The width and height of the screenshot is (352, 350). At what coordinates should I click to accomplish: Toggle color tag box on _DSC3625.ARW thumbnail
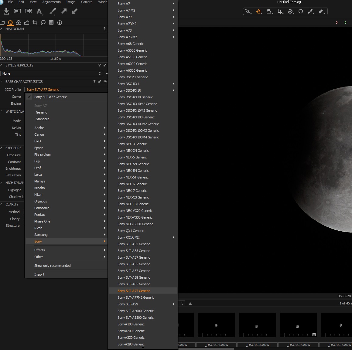click(x=241, y=335)
